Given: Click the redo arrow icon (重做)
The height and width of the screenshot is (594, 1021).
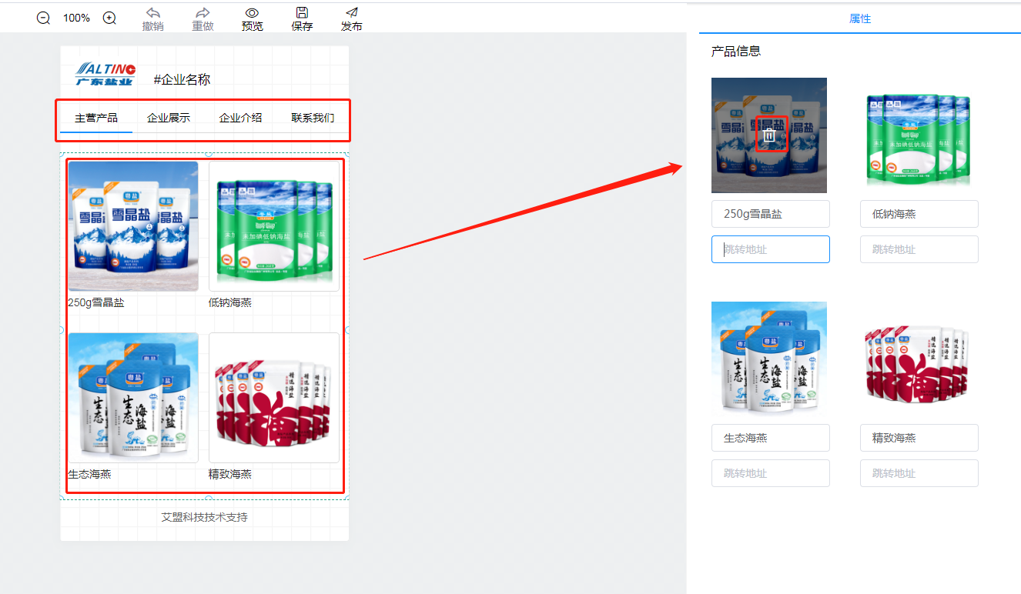Looking at the screenshot, I should (x=203, y=12).
